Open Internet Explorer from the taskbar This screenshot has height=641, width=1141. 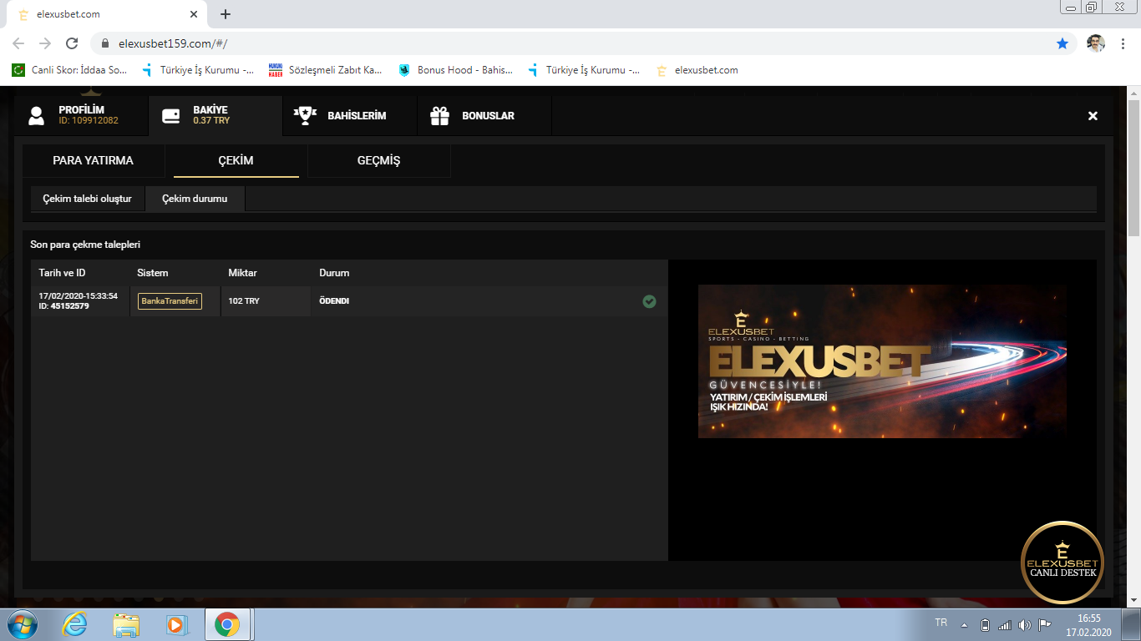pos(74,624)
